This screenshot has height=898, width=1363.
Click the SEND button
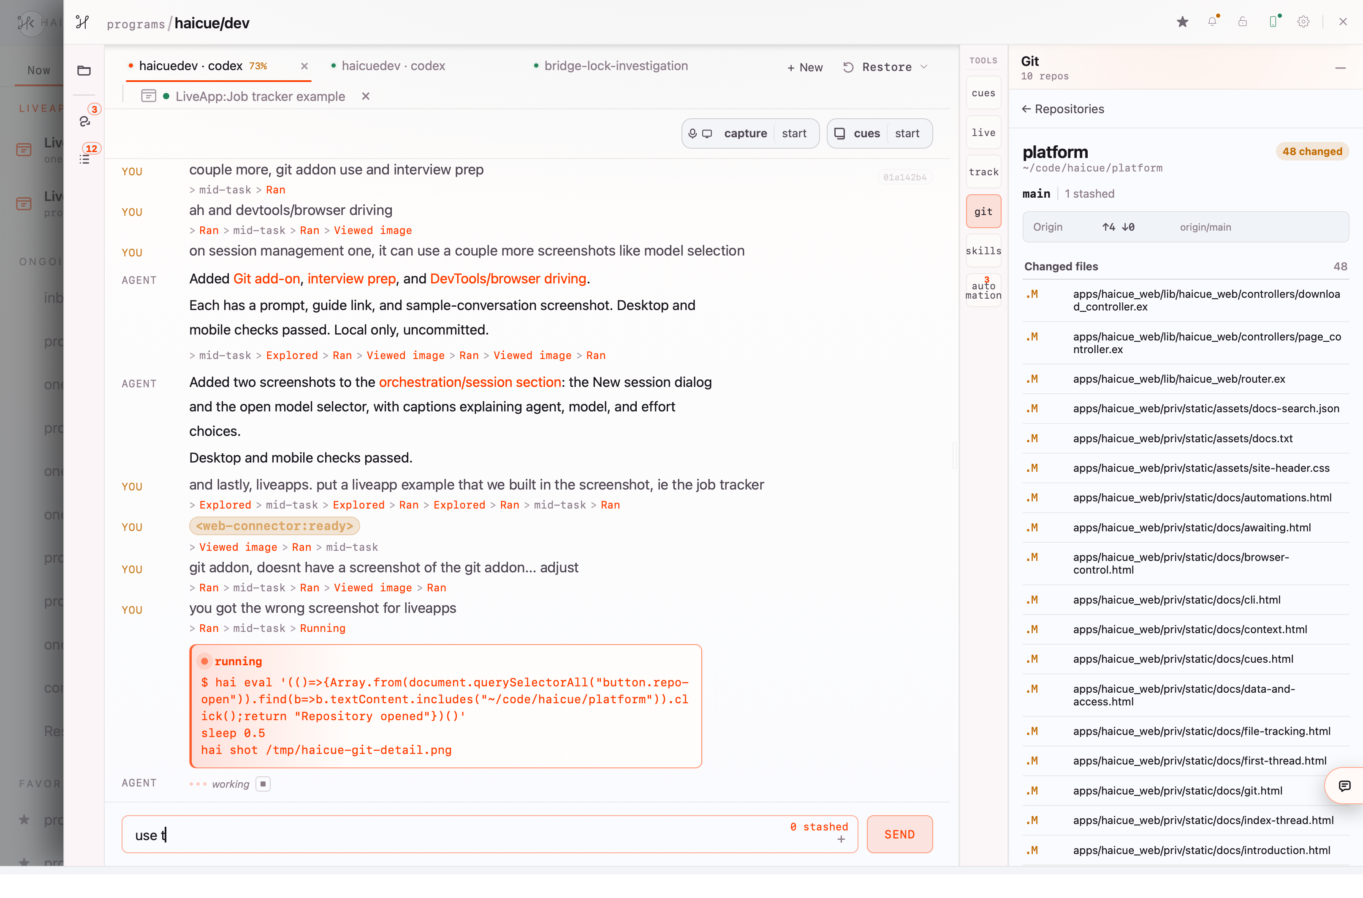tap(899, 834)
